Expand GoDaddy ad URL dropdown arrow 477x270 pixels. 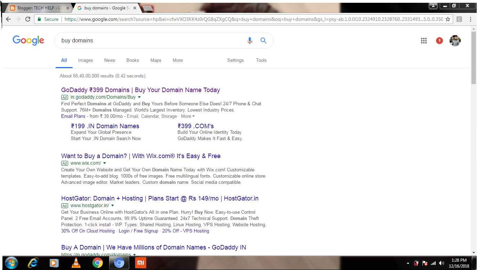(x=139, y=97)
